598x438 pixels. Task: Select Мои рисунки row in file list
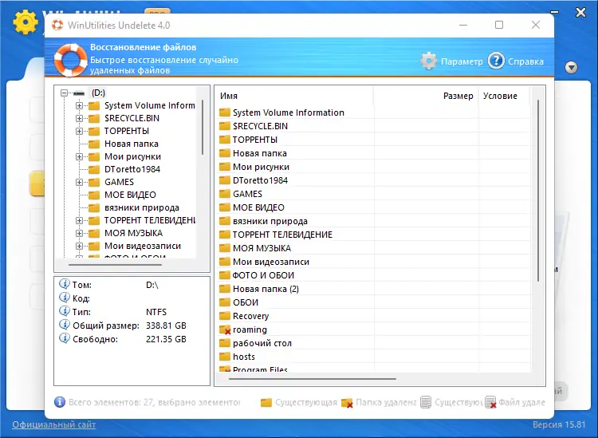(x=372, y=167)
